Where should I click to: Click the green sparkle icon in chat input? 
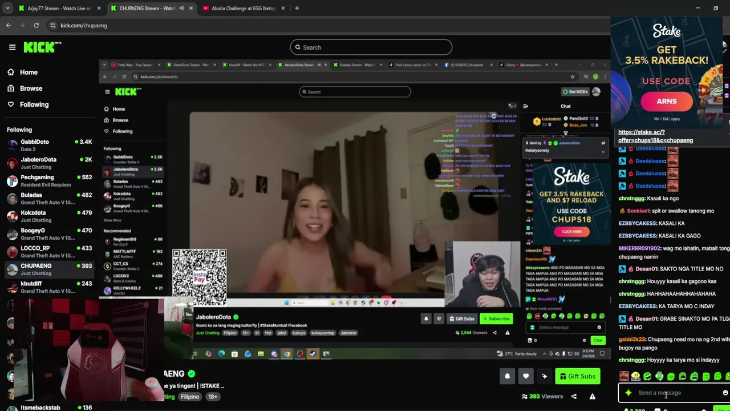click(x=628, y=393)
